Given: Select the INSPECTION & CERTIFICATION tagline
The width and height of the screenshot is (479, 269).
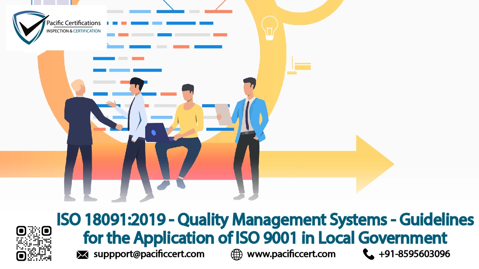Looking at the screenshot, I should pos(73,31).
